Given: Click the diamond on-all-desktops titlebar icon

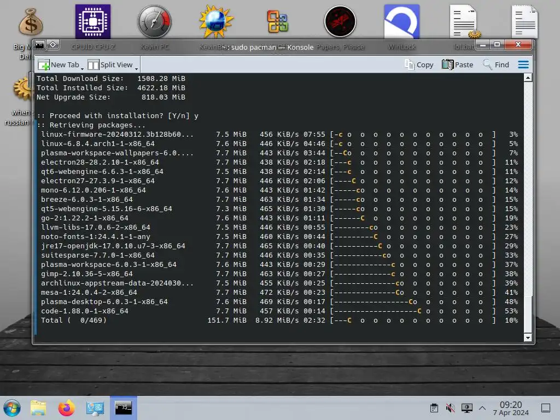Looking at the screenshot, I should pyautogui.click(x=53, y=45).
